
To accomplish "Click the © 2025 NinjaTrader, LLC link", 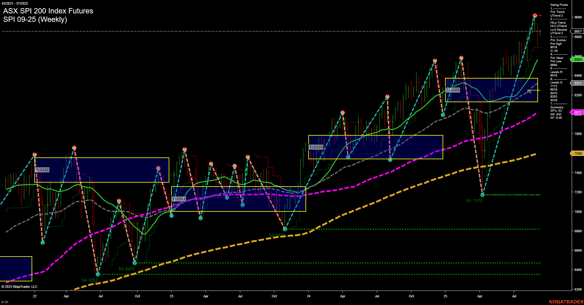I will 20,286.
